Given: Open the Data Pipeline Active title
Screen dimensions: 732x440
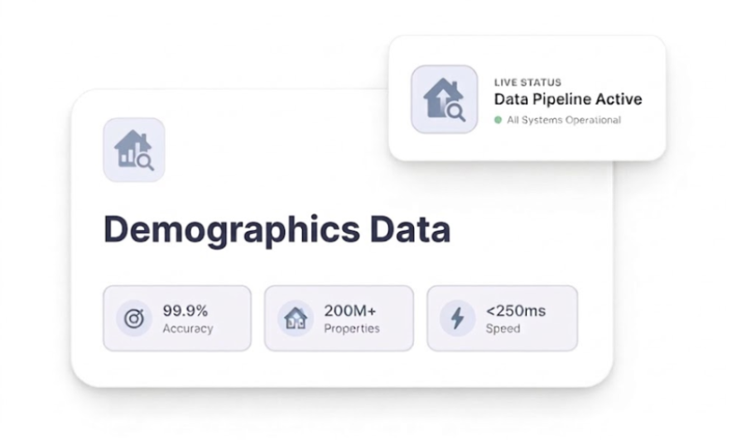Looking at the screenshot, I should [x=567, y=100].
